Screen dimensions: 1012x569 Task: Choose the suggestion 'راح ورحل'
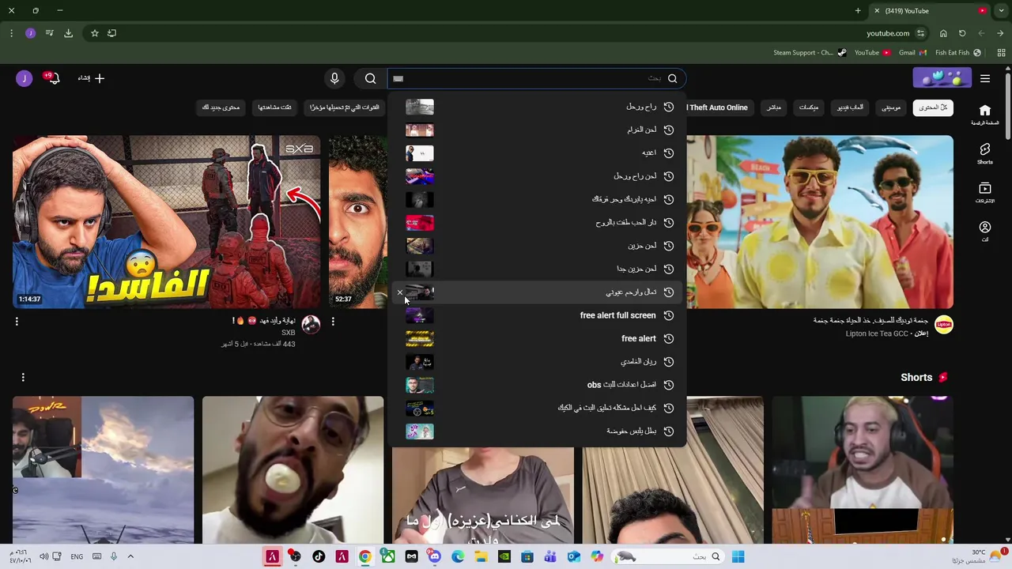click(x=538, y=107)
